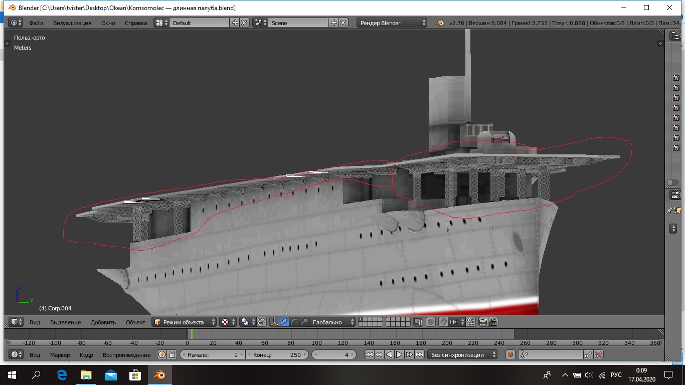This screenshot has height=385, width=685.
Task: Click the Конец end frame field
Action: click(277, 354)
